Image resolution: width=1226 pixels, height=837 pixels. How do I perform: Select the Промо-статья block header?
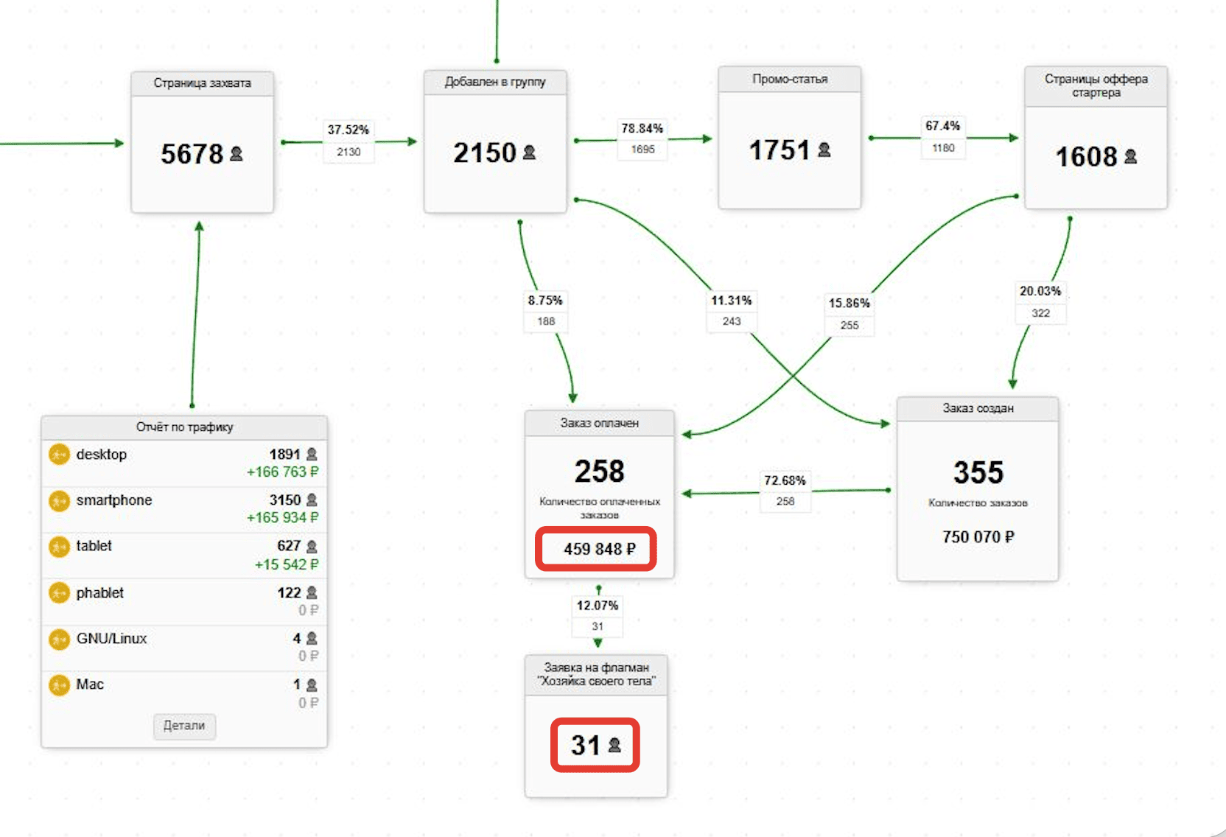(790, 80)
